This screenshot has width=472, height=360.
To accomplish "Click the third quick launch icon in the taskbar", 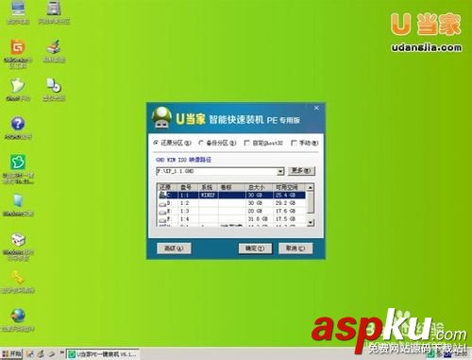I will point(52,353).
